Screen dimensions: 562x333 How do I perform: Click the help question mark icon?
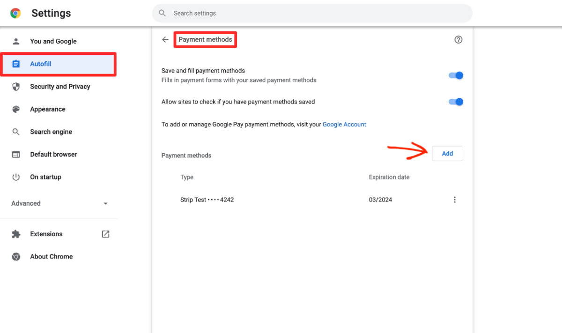pyautogui.click(x=458, y=39)
